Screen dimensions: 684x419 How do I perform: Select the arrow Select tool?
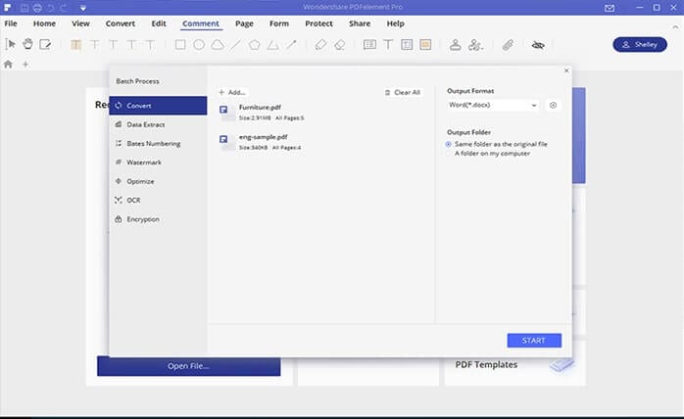11,44
